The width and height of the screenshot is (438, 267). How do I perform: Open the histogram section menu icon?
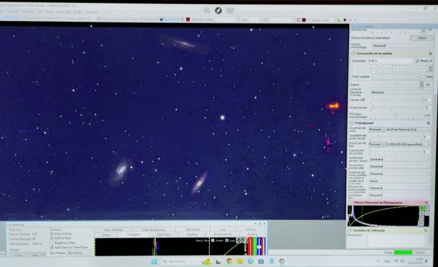point(426,203)
